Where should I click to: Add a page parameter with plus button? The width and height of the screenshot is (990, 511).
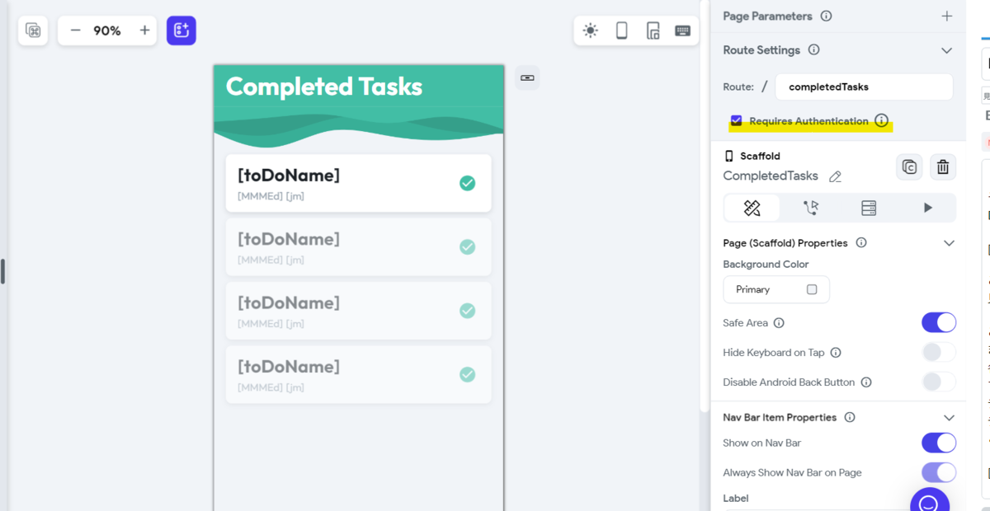coord(947,16)
